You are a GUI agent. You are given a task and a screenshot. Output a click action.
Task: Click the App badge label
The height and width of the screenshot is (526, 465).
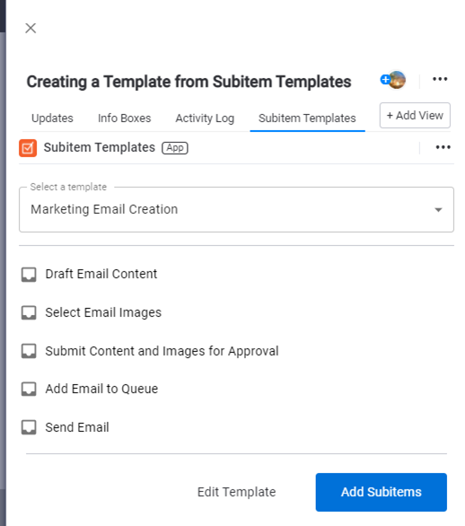coord(175,147)
